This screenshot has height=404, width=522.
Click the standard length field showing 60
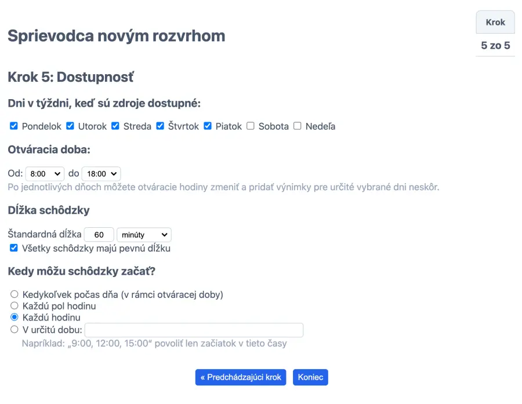(x=99, y=235)
